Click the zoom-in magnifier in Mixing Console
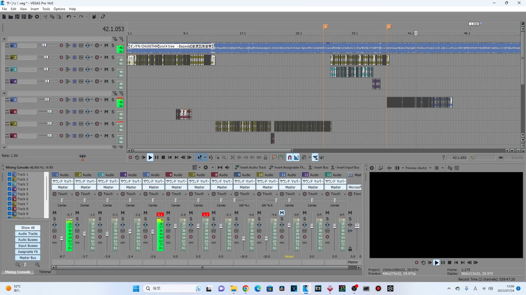The width and height of the screenshot is (526, 295). tap(38, 264)
